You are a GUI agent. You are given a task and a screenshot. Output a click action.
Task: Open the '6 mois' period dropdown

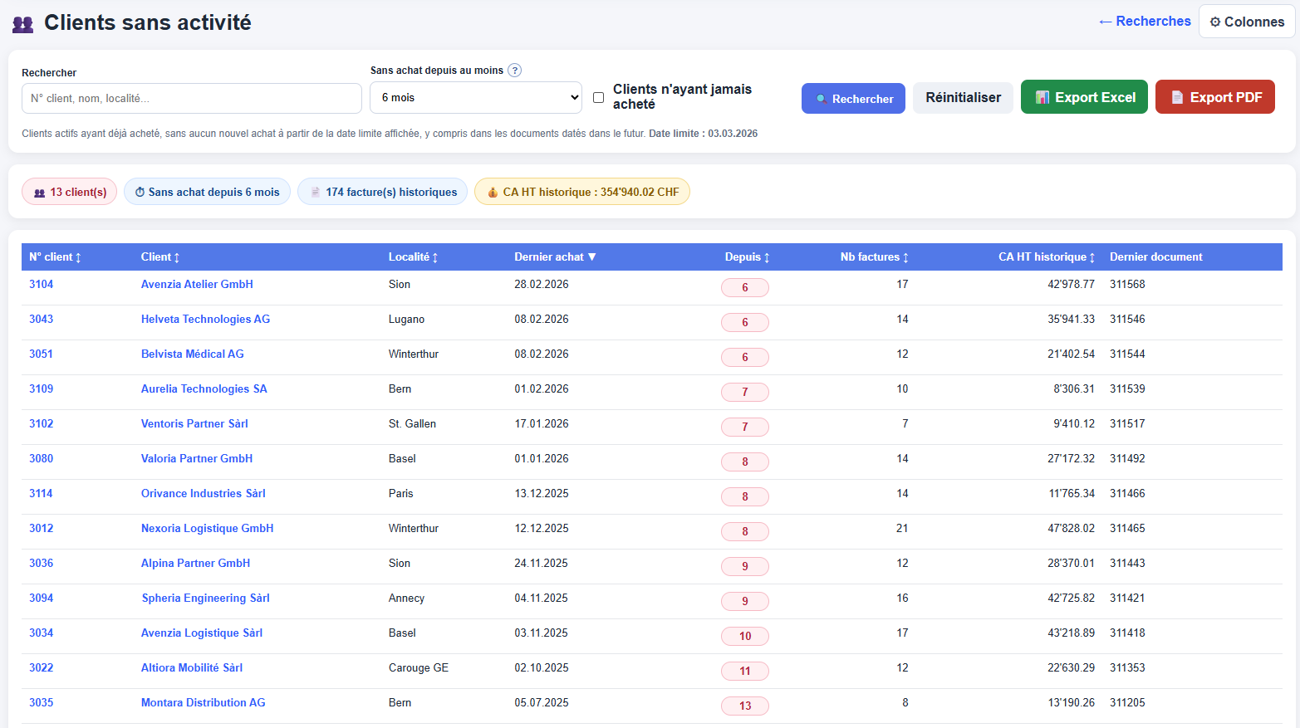coord(476,97)
